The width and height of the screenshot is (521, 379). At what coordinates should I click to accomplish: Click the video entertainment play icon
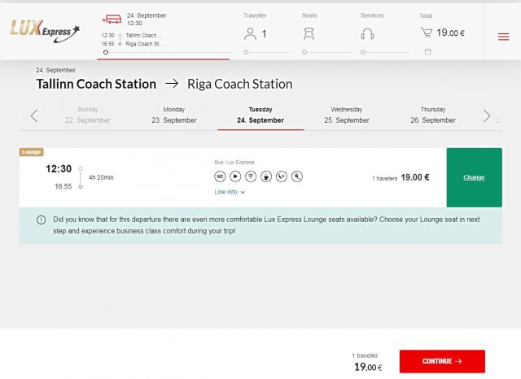[235, 176]
